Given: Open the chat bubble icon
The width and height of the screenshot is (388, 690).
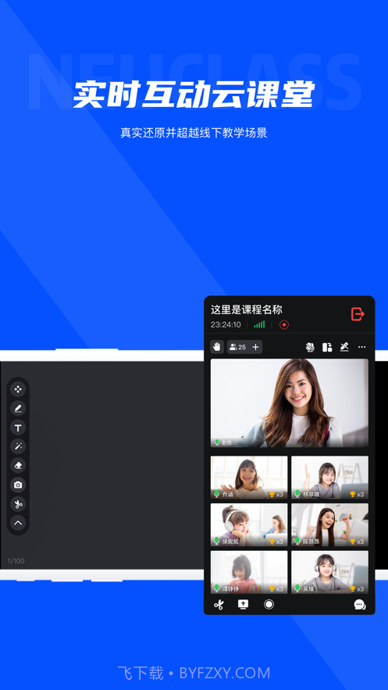Looking at the screenshot, I should click(360, 605).
